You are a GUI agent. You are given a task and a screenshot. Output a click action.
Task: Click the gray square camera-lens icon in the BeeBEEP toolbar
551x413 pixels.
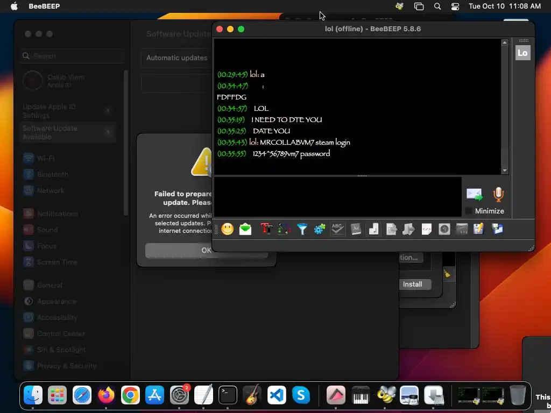444,229
